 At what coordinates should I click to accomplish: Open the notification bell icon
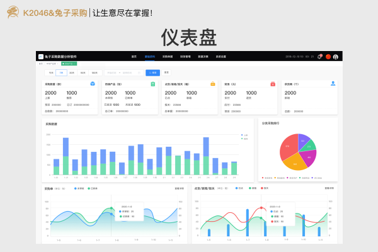[x=319, y=57]
